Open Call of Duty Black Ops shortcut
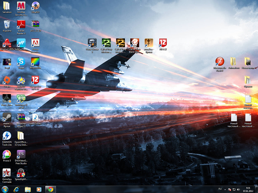This screenshot has width=258, height=193. coord(135,43)
